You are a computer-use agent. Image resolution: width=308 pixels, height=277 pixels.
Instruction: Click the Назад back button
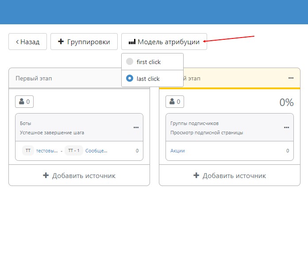point(27,42)
